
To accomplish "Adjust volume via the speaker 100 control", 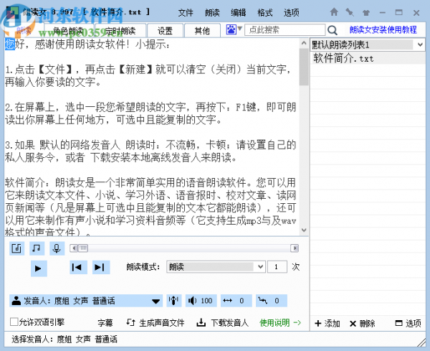I will (201, 301).
